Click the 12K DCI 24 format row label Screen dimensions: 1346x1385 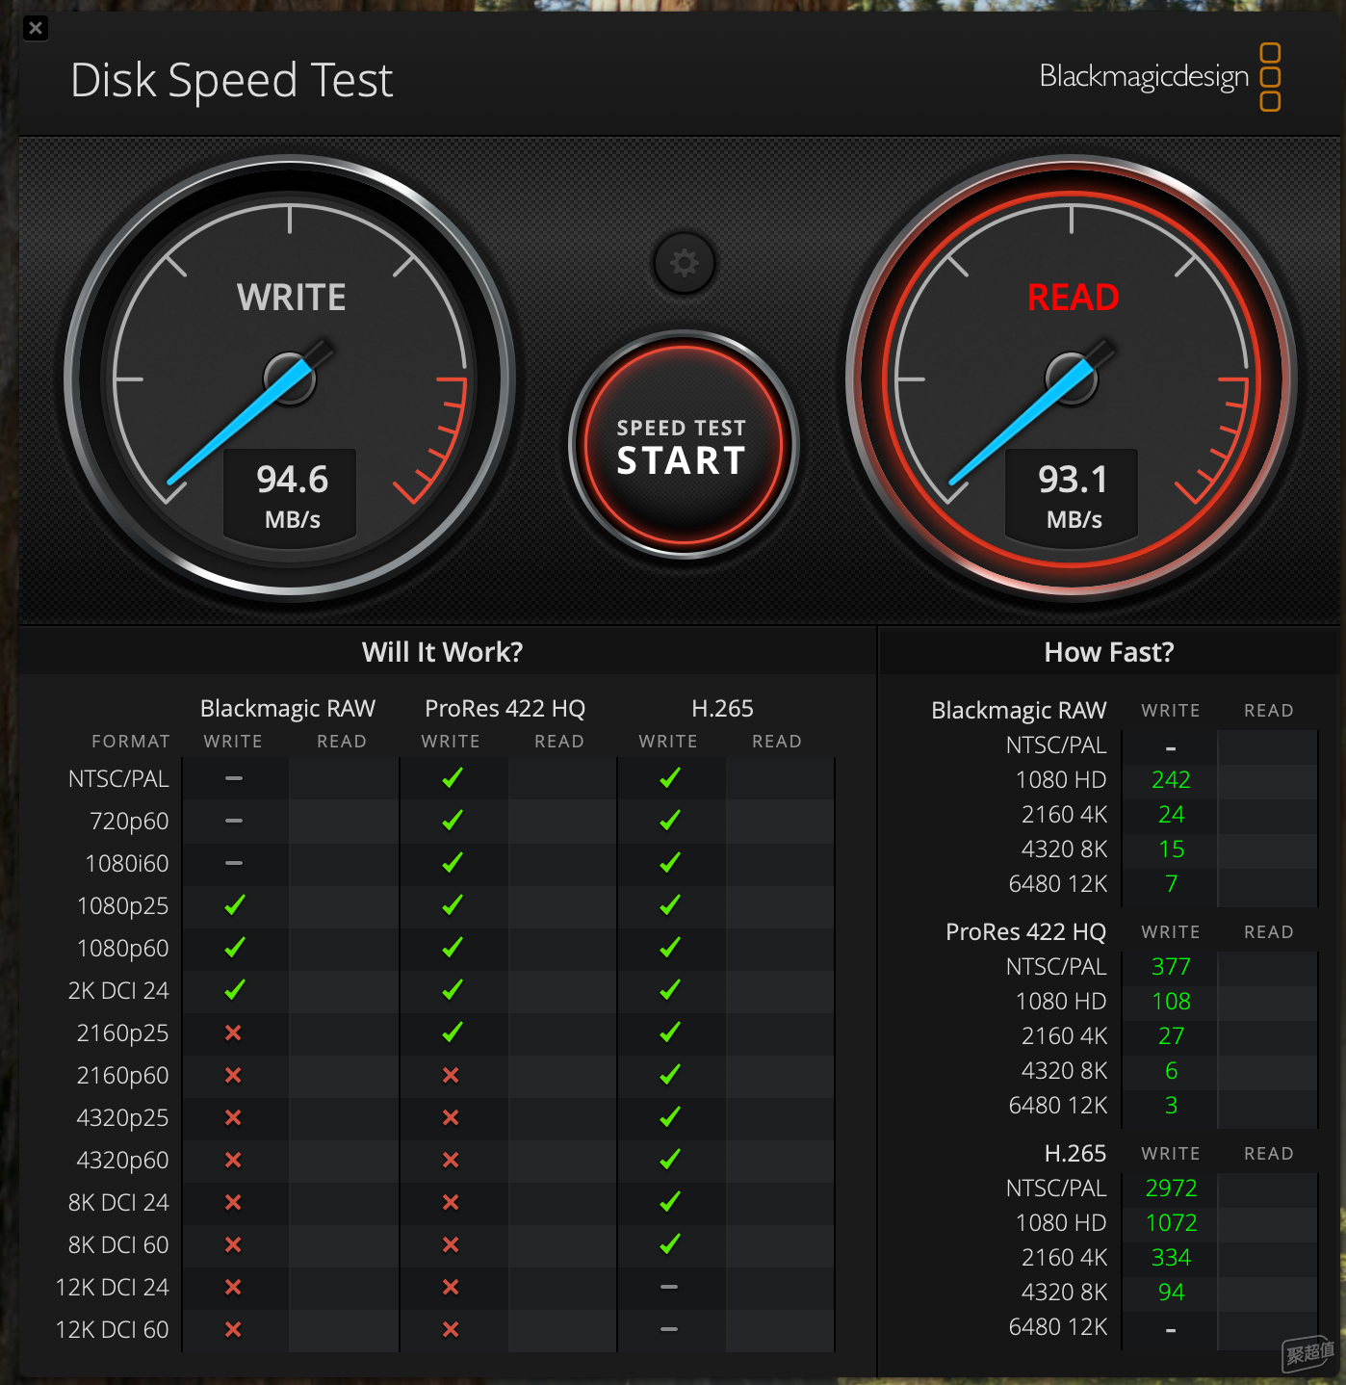click(112, 1288)
